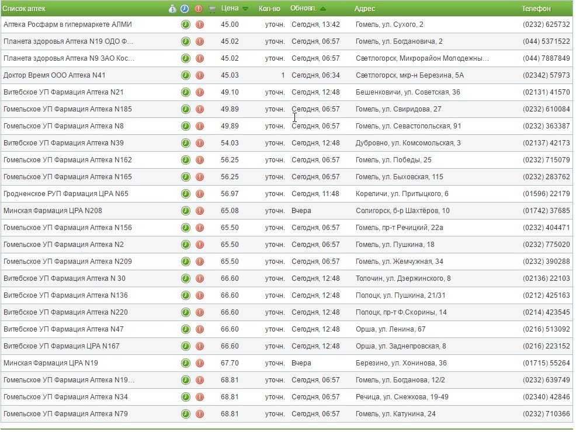The image size is (576, 432).
Task: Click red warning icon for Гродненское ЦРА N65
Action: 200,194
